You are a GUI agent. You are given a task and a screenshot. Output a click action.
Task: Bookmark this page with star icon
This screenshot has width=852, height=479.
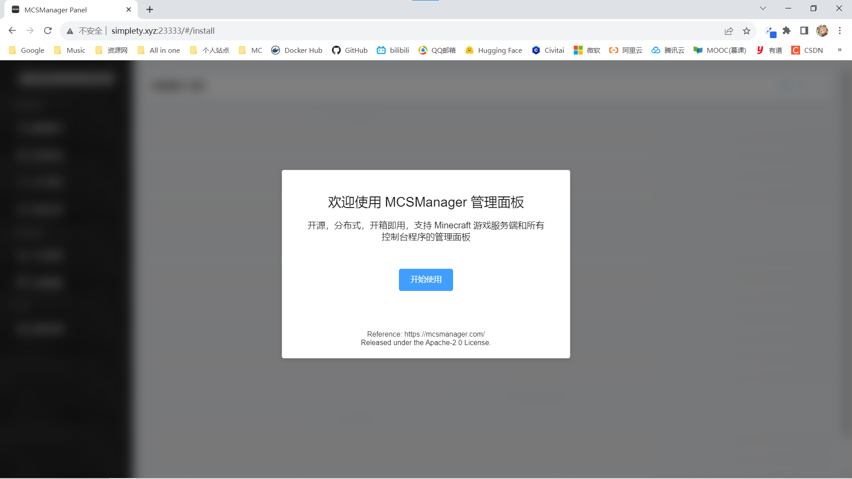pyautogui.click(x=746, y=31)
